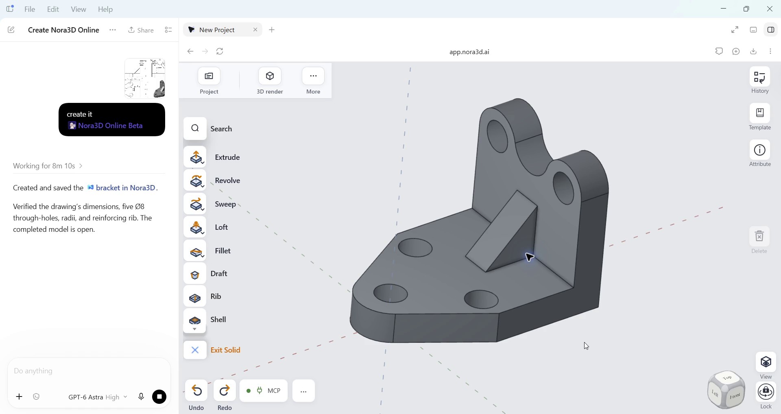Open the View menu
The image size is (781, 414).
tap(79, 9)
